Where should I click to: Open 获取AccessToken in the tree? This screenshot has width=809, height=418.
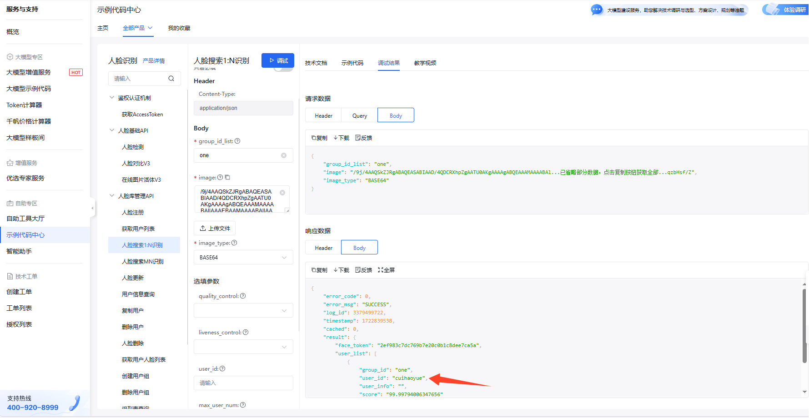click(x=142, y=114)
